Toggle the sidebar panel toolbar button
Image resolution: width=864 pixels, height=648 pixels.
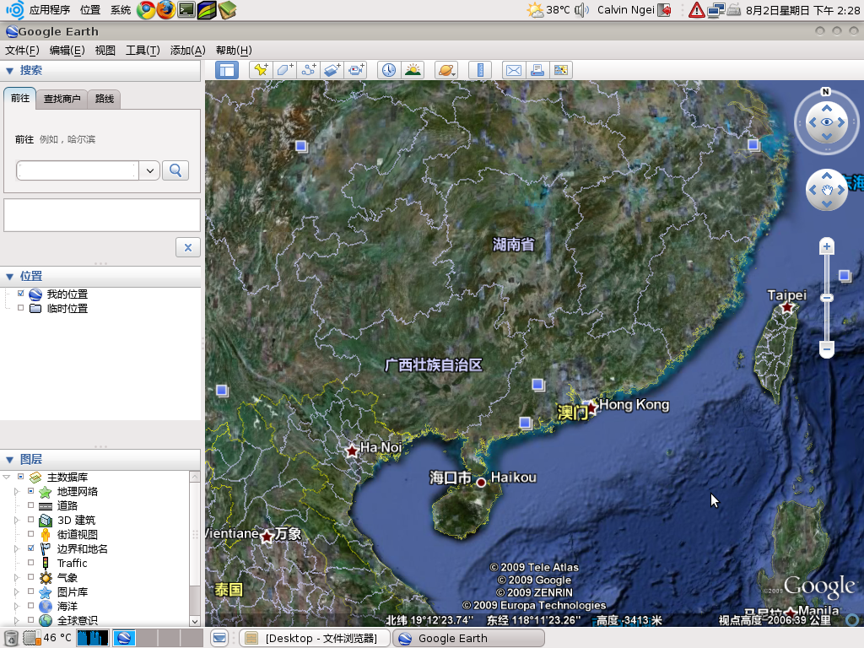point(226,71)
